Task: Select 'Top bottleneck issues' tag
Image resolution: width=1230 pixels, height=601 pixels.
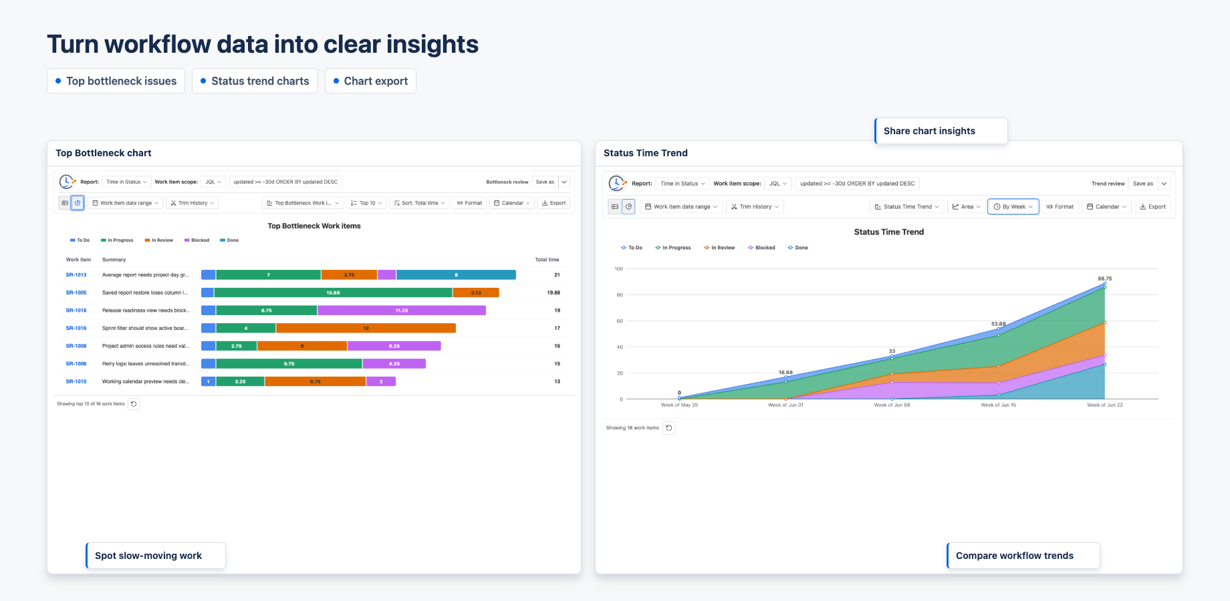Action: (116, 81)
